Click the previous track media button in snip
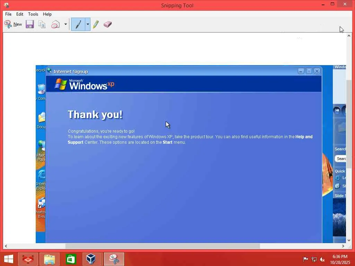Screen dimensions: 355x266 [337, 110]
